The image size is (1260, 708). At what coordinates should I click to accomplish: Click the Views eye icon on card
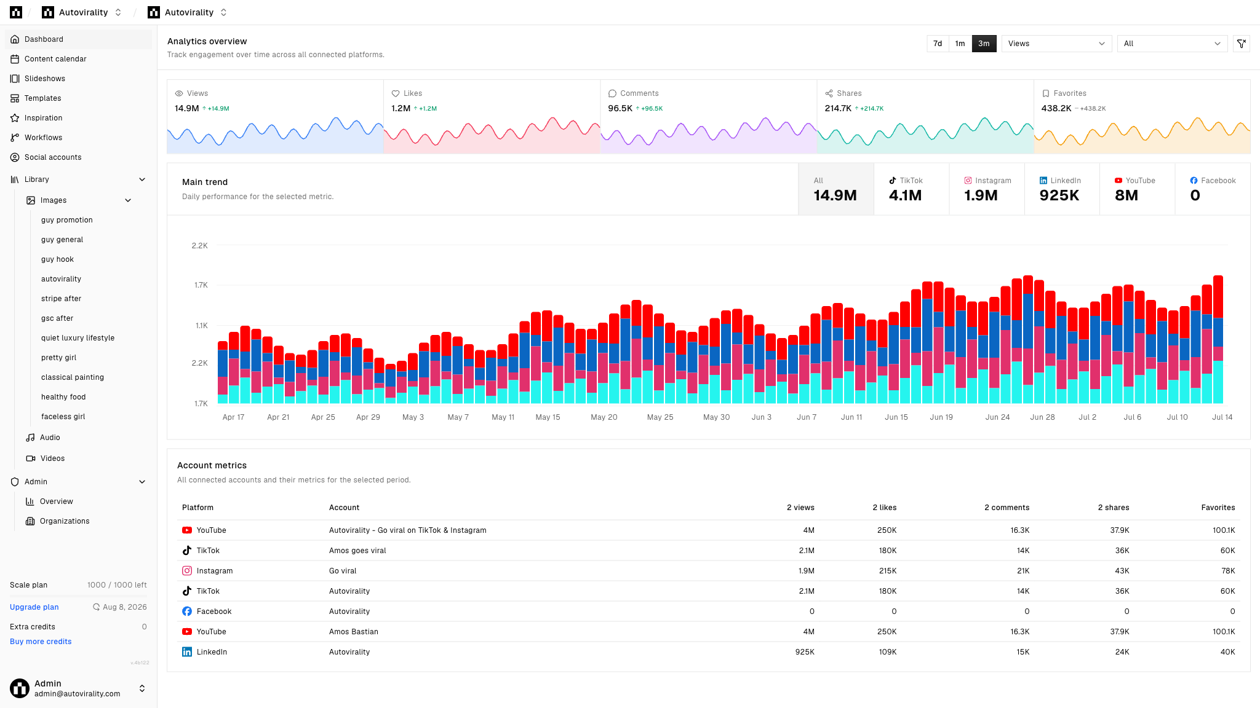click(x=179, y=93)
